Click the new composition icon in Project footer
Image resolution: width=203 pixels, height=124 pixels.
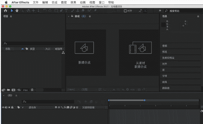[x=13, y=90]
